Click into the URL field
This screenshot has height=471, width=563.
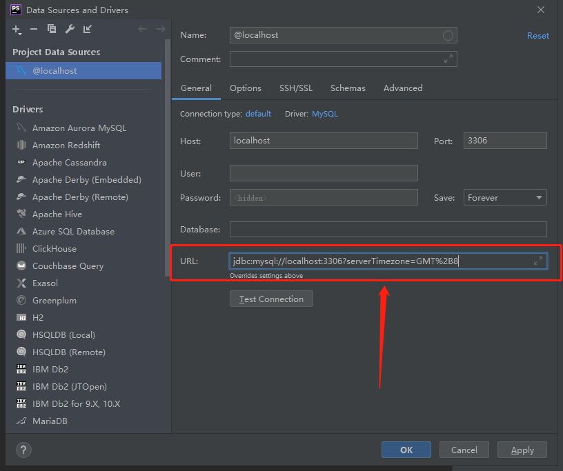388,261
